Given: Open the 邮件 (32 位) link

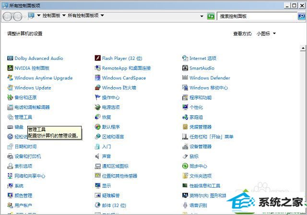Looking at the screenshot, I should [114, 205].
